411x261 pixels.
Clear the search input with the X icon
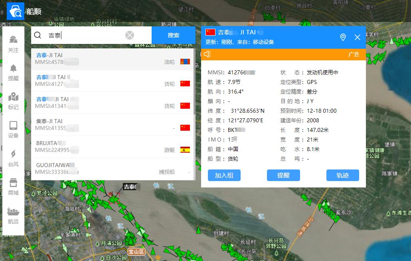coord(129,35)
